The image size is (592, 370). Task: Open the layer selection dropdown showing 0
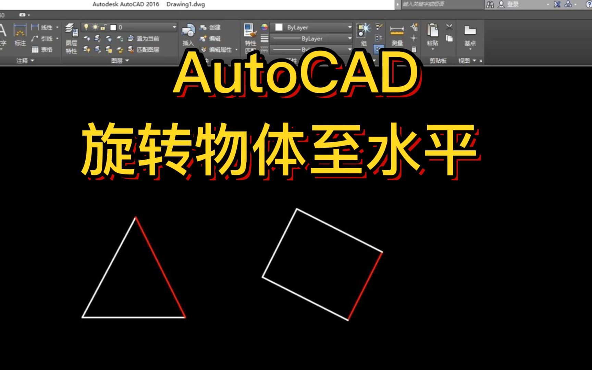pyautogui.click(x=174, y=27)
